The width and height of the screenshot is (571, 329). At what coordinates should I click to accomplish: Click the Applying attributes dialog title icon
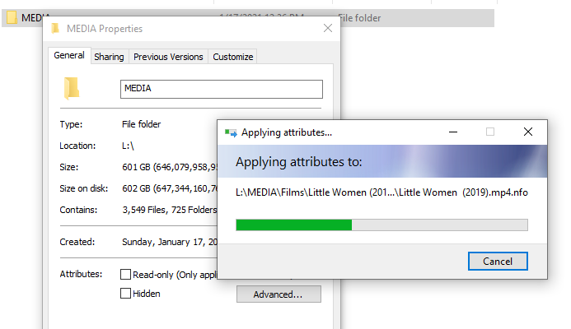click(231, 132)
